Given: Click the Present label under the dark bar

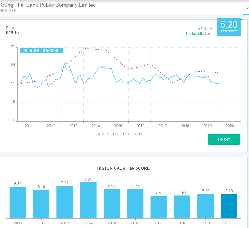Looking at the screenshot, I should 229,223.
